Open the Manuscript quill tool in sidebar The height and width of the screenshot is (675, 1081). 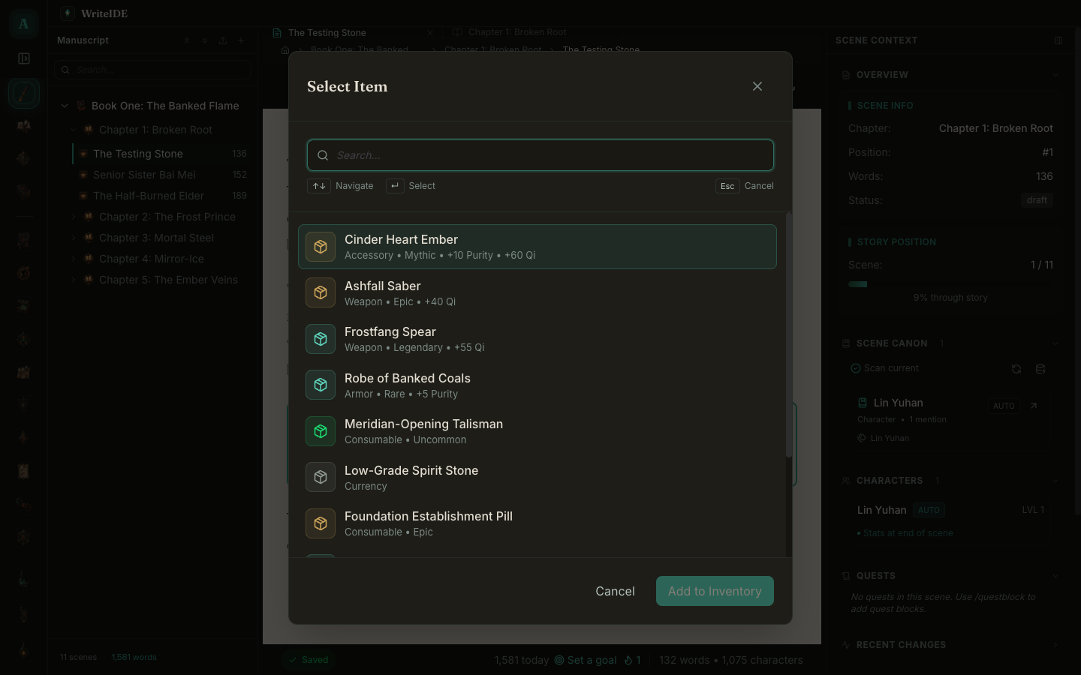(24, 94)
